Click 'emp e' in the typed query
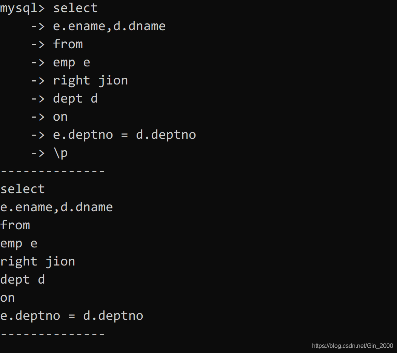This screenshot has width=397, height=353. [x=72, y=63]
